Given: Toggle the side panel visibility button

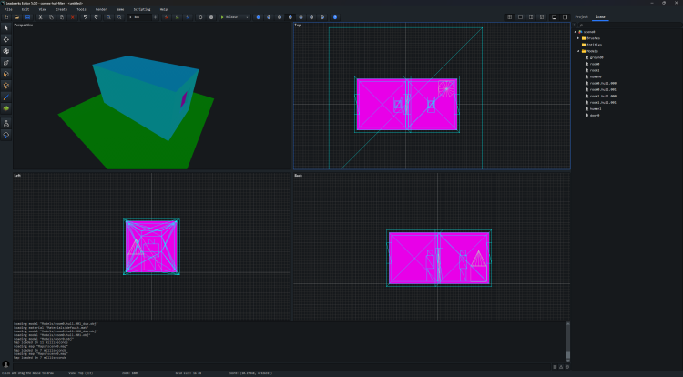Looking at the screenshot, I should pos(565,17).
